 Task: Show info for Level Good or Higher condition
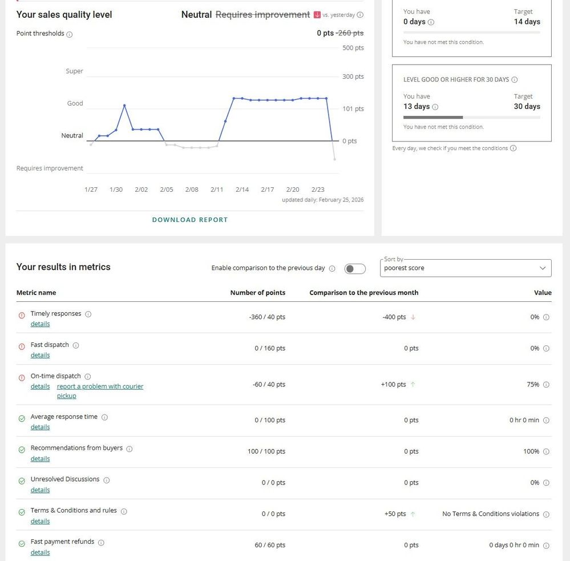[x=515, y=80]
